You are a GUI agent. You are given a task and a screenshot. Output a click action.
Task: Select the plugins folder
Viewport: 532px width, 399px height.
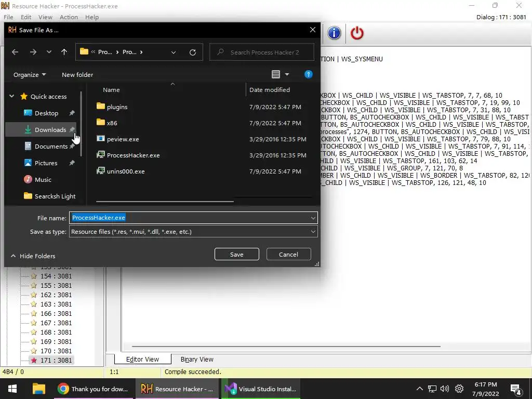[117, 107]
